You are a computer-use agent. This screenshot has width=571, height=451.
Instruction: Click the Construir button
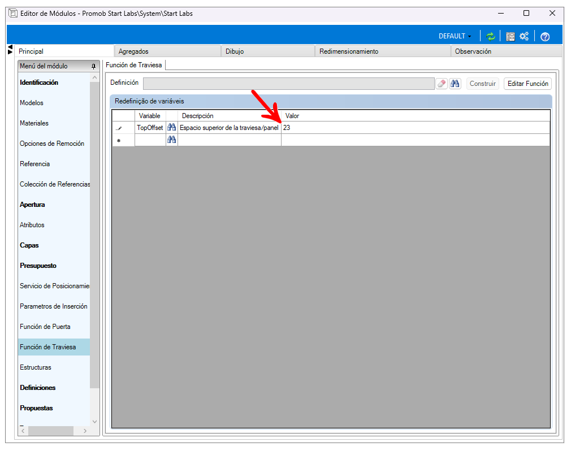pyautogui.click(x=482, y=83)
